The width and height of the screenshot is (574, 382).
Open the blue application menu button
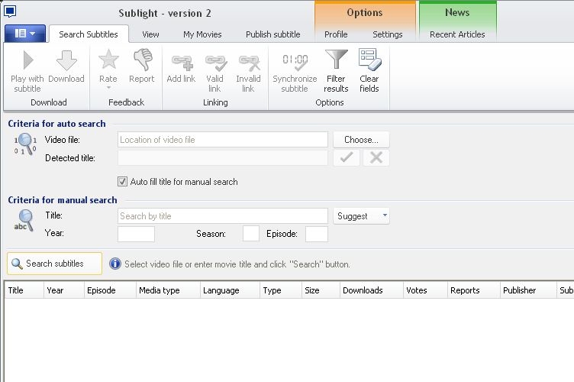coord(25,34)
